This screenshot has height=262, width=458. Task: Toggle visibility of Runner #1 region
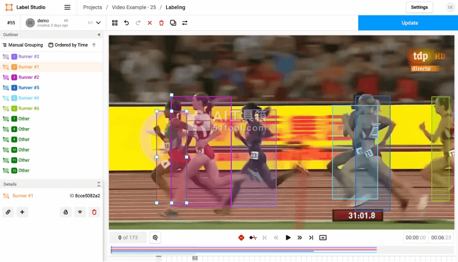(80, 212)
